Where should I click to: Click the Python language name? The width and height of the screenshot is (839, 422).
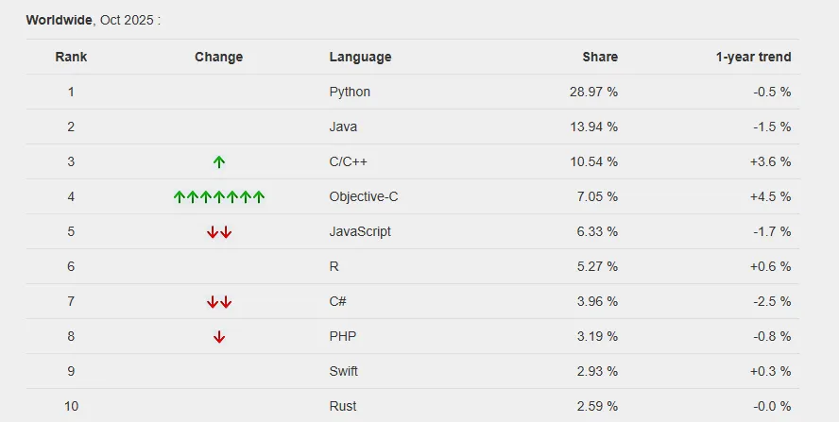[350, 92]
